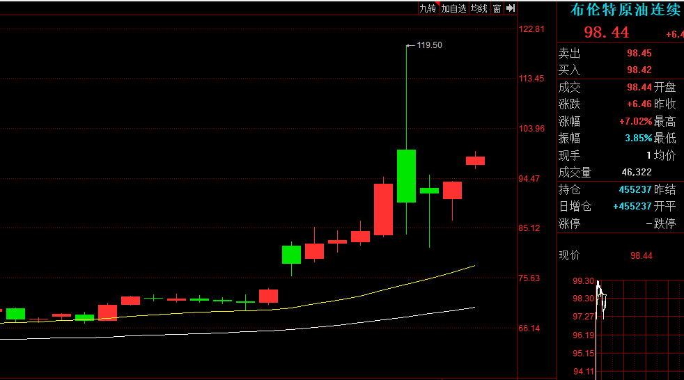Viewport: 684px width, 380px height.
Task: Click the latest red candlestick on the right
Action: pos(475,161)
